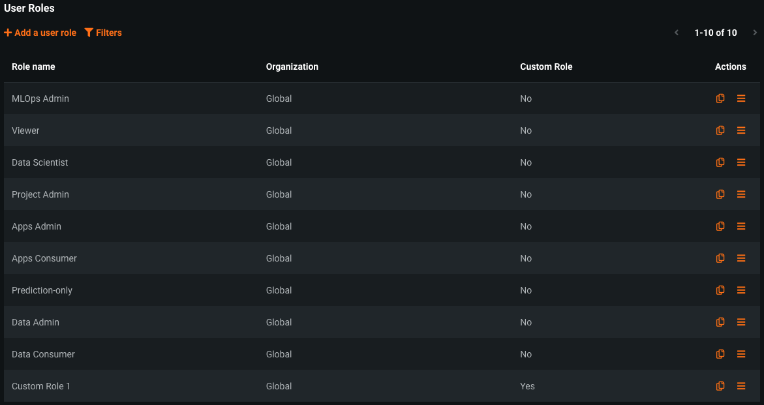Select the Custom Role 1 row name
Viewport: 764px width, 405px height.
41,386
